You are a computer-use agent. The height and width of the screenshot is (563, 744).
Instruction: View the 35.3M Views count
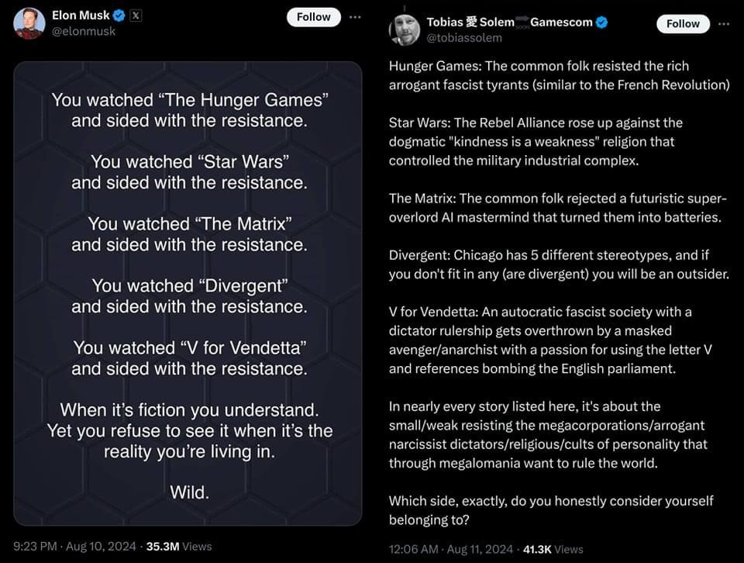179,547
